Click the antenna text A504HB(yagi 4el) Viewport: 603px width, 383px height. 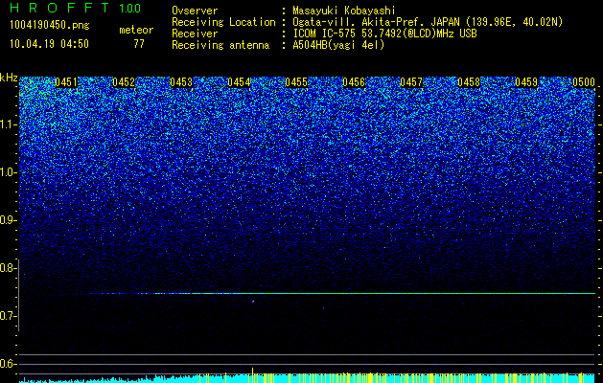(x=338, y=45)
